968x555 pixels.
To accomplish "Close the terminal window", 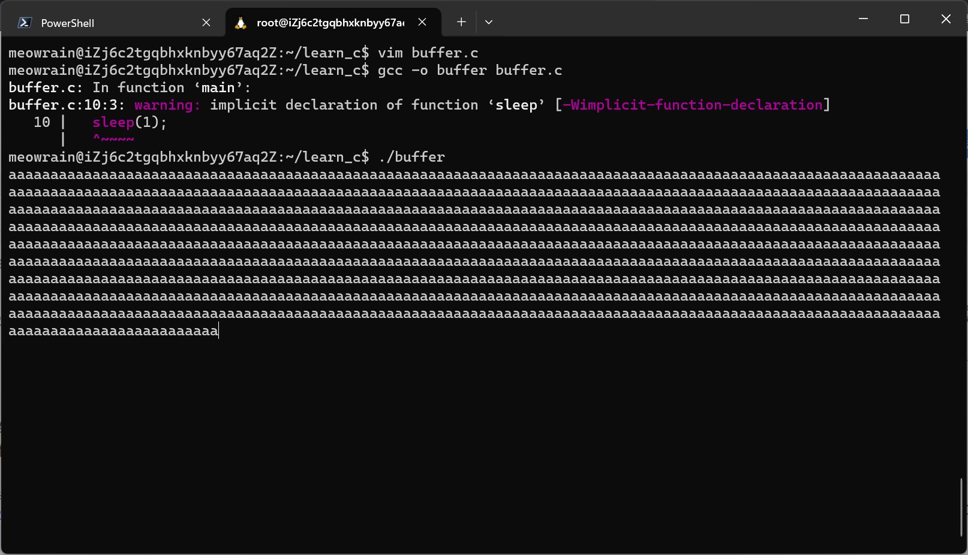I will 946,19.
